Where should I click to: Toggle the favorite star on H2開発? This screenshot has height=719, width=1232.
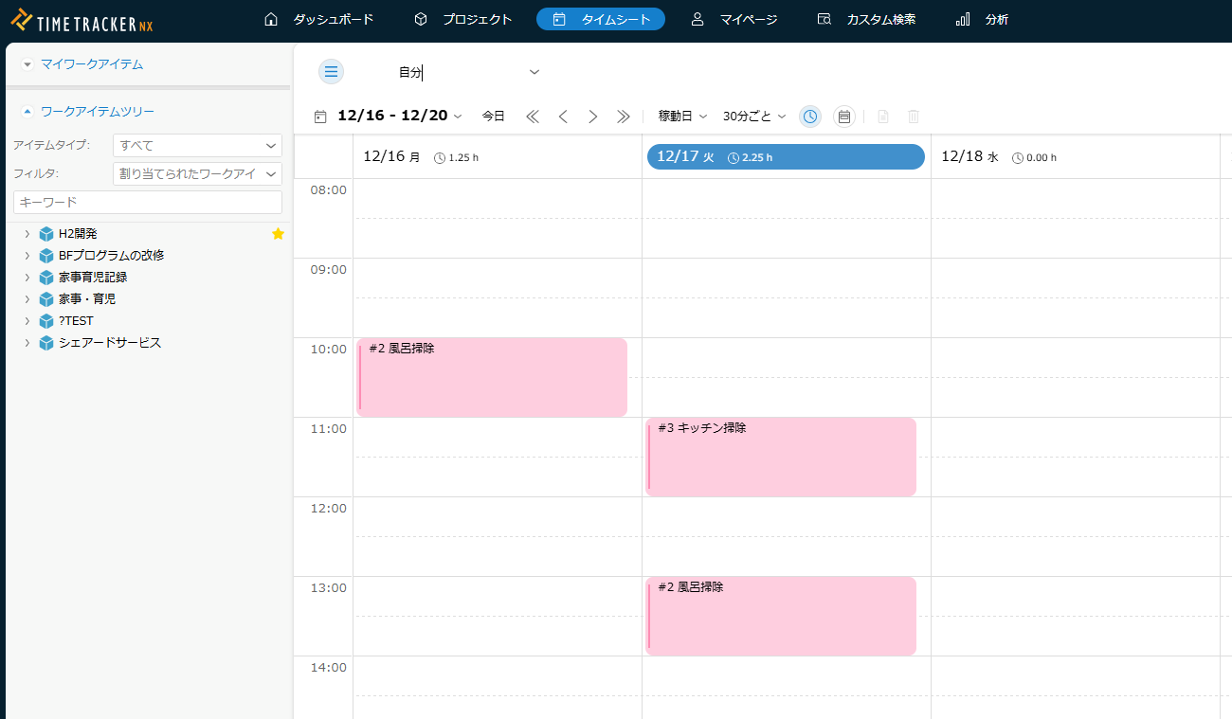(278, 234)
